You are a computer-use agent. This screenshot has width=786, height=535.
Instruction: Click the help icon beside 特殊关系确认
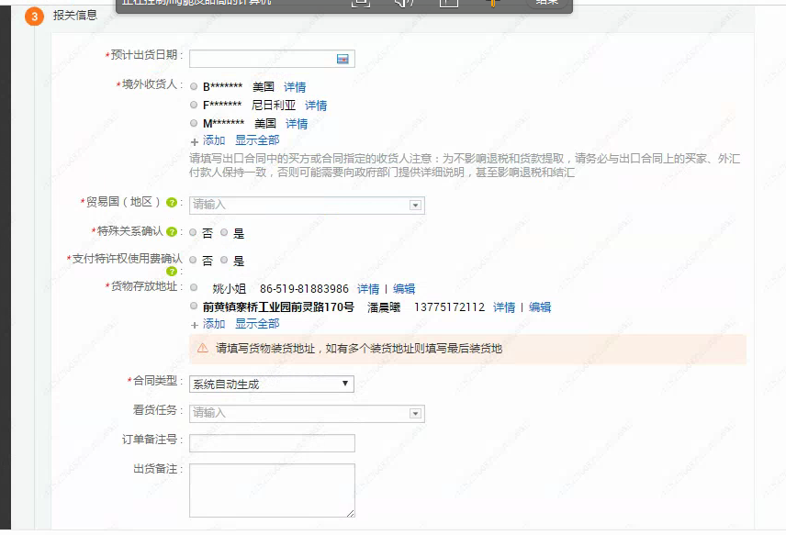(172, 231)
